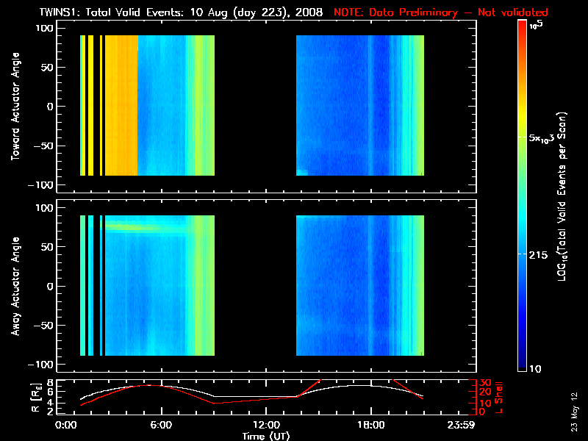
Task: Click the 'Time (UT)' axis title
Action: click(266, 436)
